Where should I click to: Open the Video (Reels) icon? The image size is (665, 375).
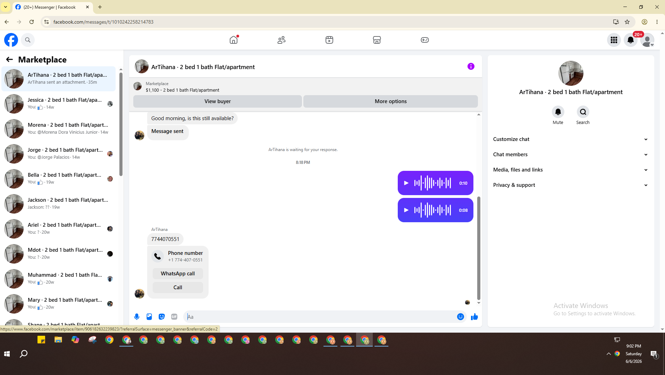329,40
